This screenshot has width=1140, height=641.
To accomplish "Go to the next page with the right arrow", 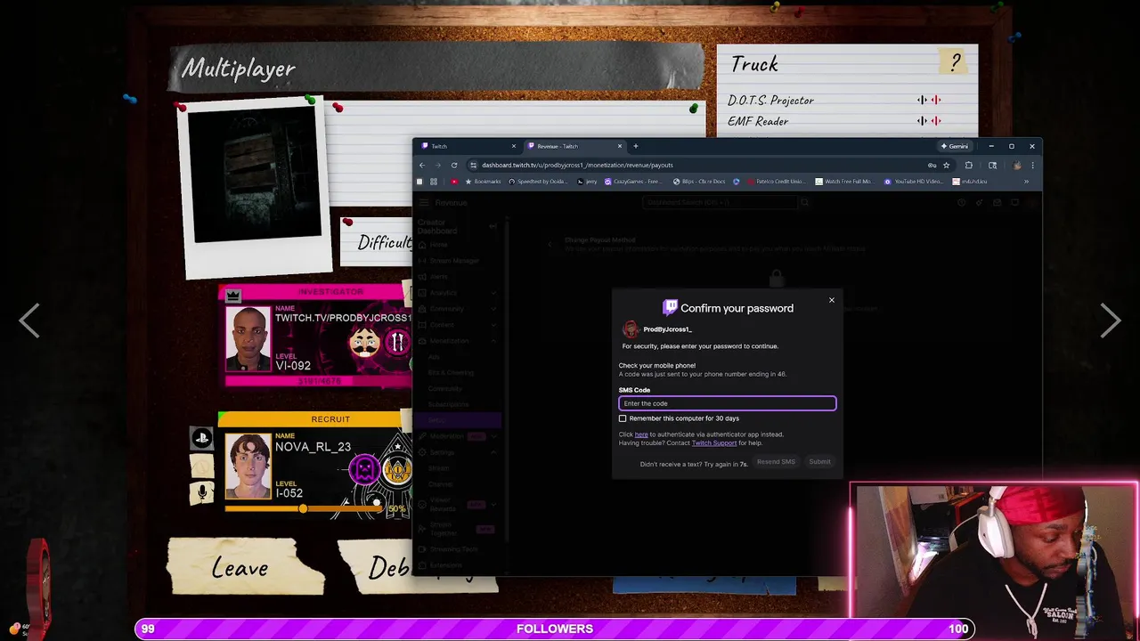I will (1110, 320).
